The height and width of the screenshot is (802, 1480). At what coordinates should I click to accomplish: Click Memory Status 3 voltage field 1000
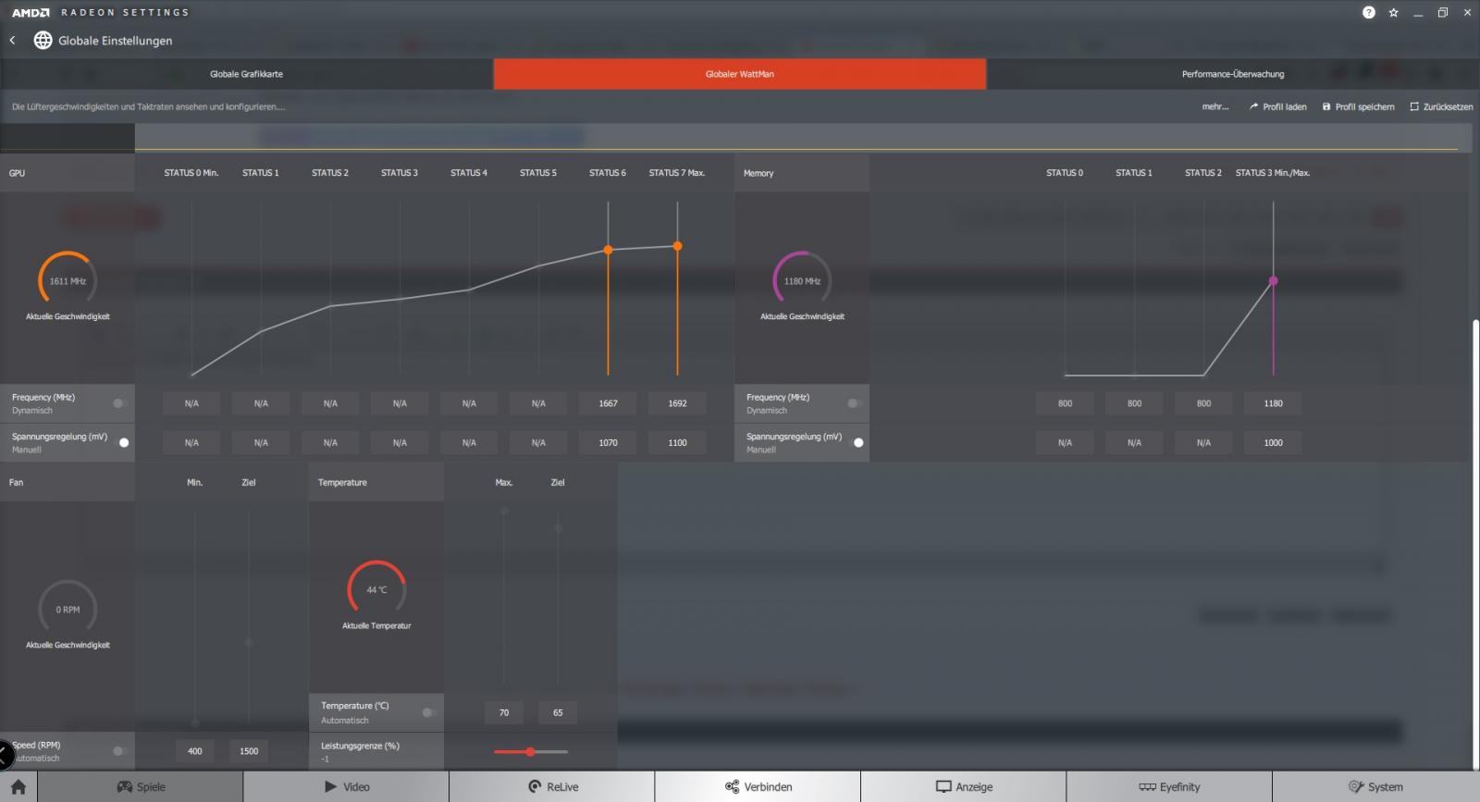click(1274, 442)
